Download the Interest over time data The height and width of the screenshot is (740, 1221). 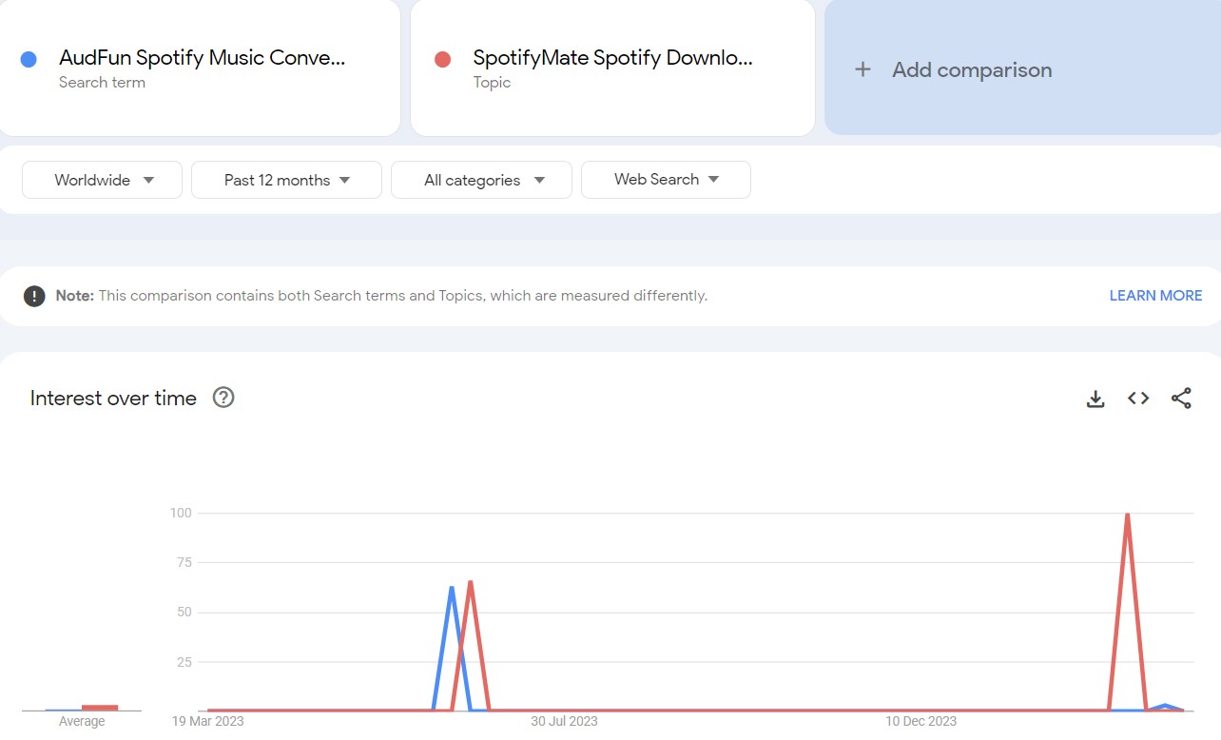click(1095, 399)
